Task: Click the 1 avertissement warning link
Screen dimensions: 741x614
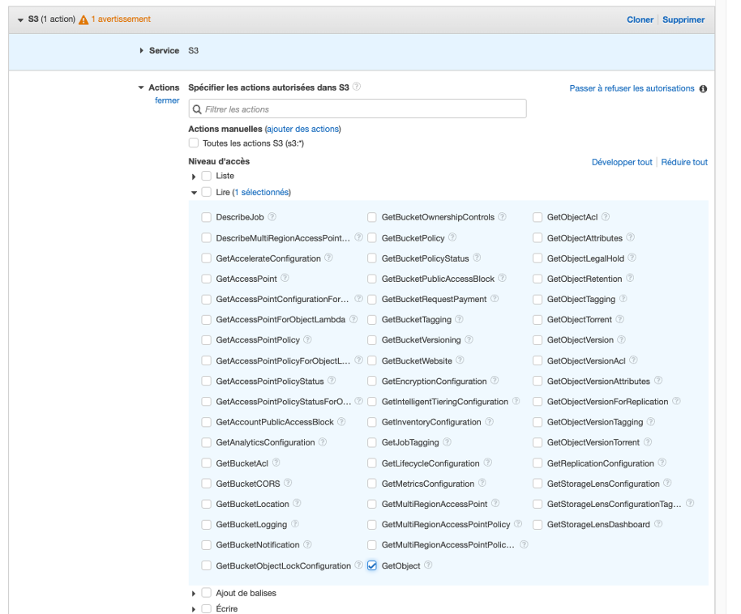Action: pos(121,19)
